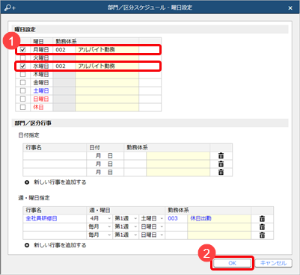This screenshot has width=300, height=275.
Task: Enable the 土曜日 checkbox
Action: (22, 90)
